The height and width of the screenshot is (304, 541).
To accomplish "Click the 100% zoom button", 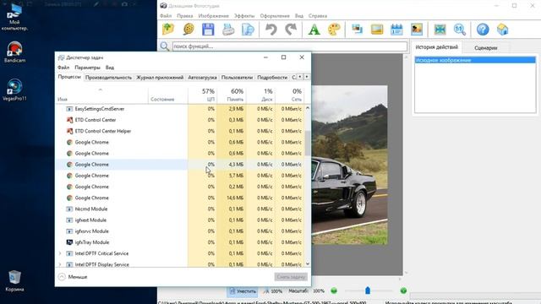I will click(x=273, y=291).
